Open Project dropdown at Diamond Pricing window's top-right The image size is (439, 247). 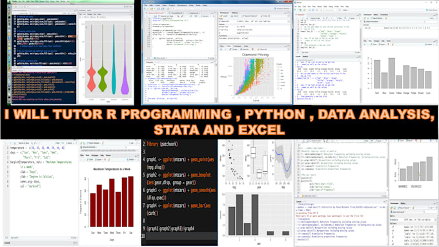283,8
